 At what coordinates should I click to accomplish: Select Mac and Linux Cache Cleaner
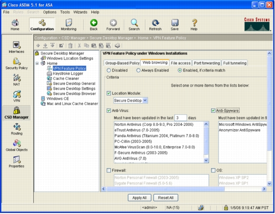pos(72,103)
